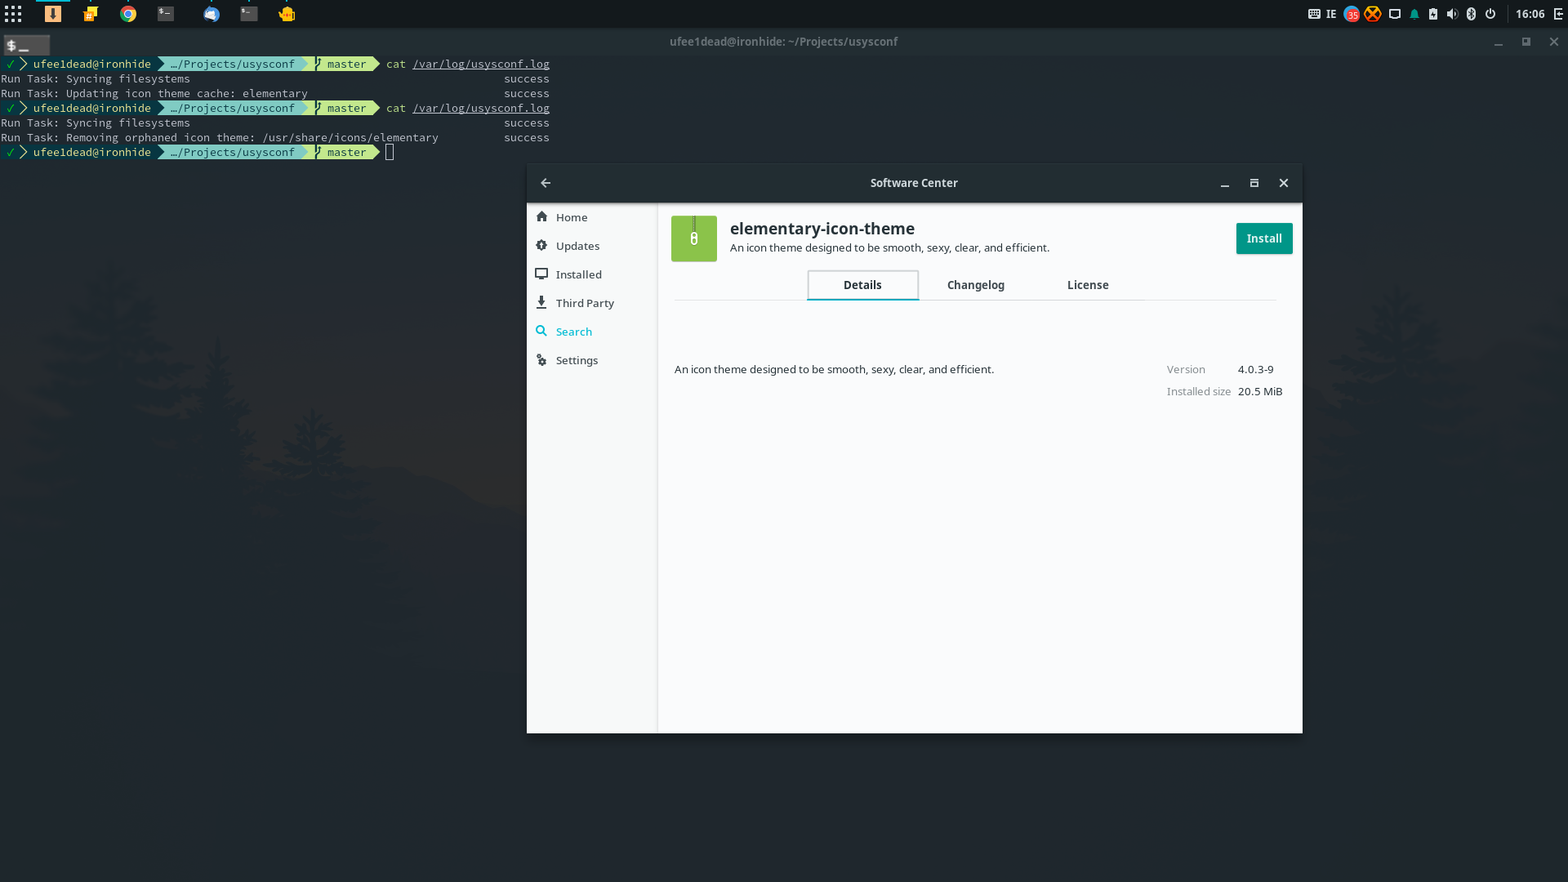This screenshot has height=882, width=1568.
Task: Open Settings in Software Center sidebar
Action: tap(592, 360)
